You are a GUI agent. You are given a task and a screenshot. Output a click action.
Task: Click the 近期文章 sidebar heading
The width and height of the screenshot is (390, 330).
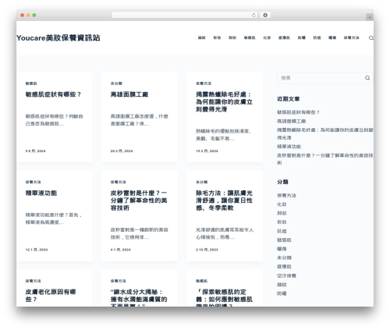289,99
